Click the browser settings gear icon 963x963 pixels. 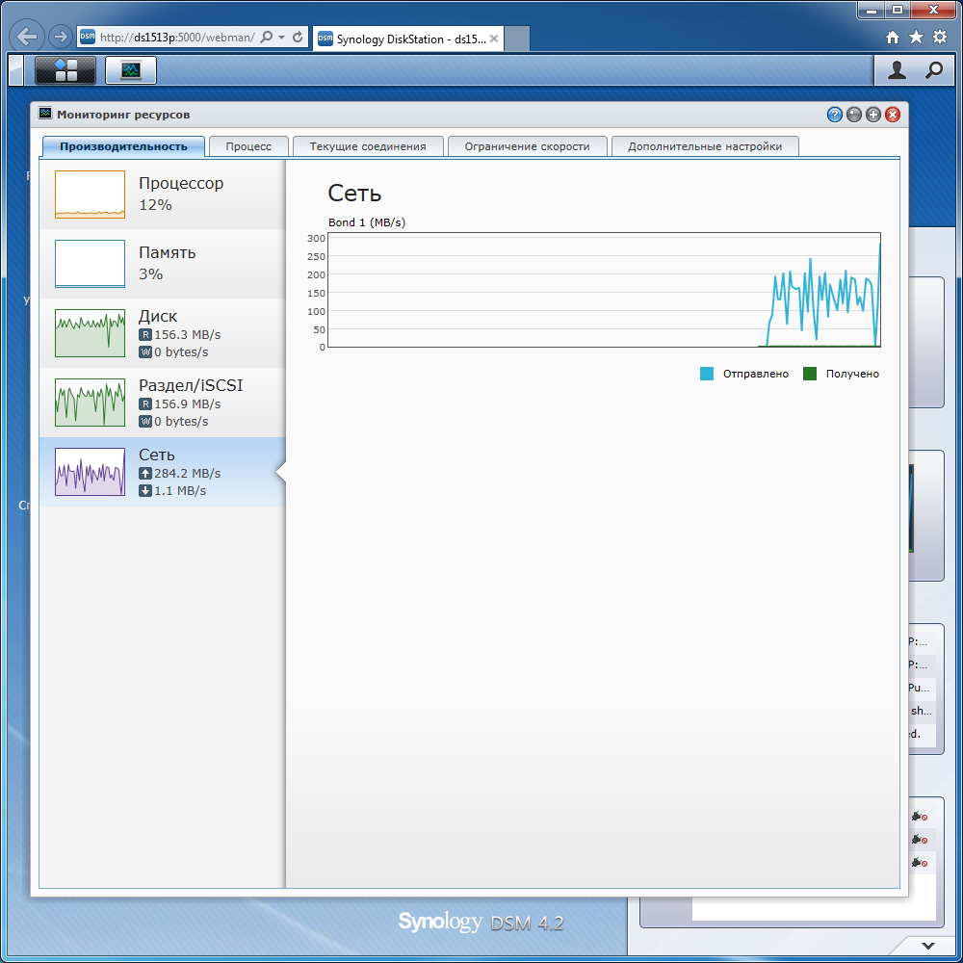pyautogui.click(x=940, y=37)
